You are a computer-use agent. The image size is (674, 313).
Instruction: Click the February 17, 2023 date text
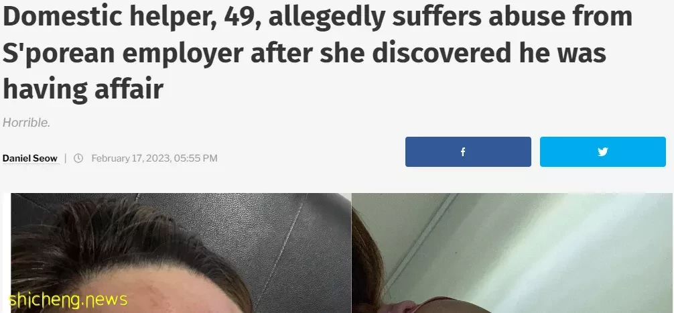(x=131, y=158)
